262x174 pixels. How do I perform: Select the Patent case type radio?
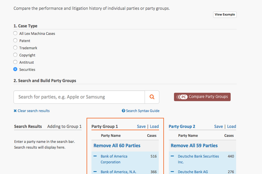coord(15,40)
